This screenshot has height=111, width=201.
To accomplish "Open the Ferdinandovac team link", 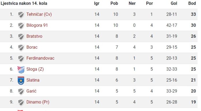I will tap(40, 58).
